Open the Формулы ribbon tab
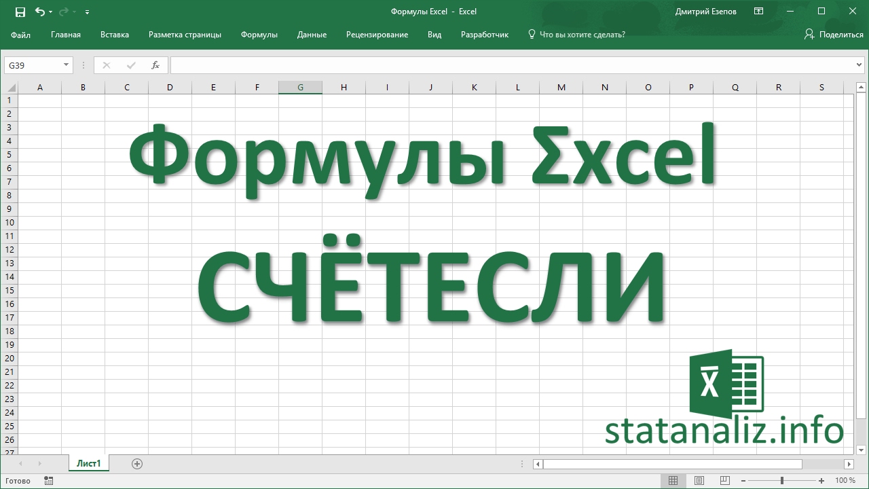Screen dimensions: 869x489 tap(259, 35)
